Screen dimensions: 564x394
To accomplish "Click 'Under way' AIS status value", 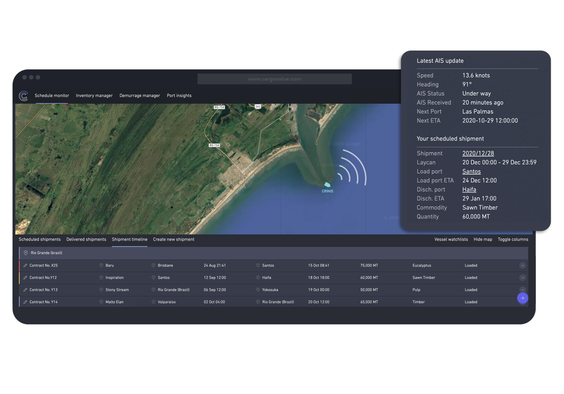I will (x=476, y=94).
